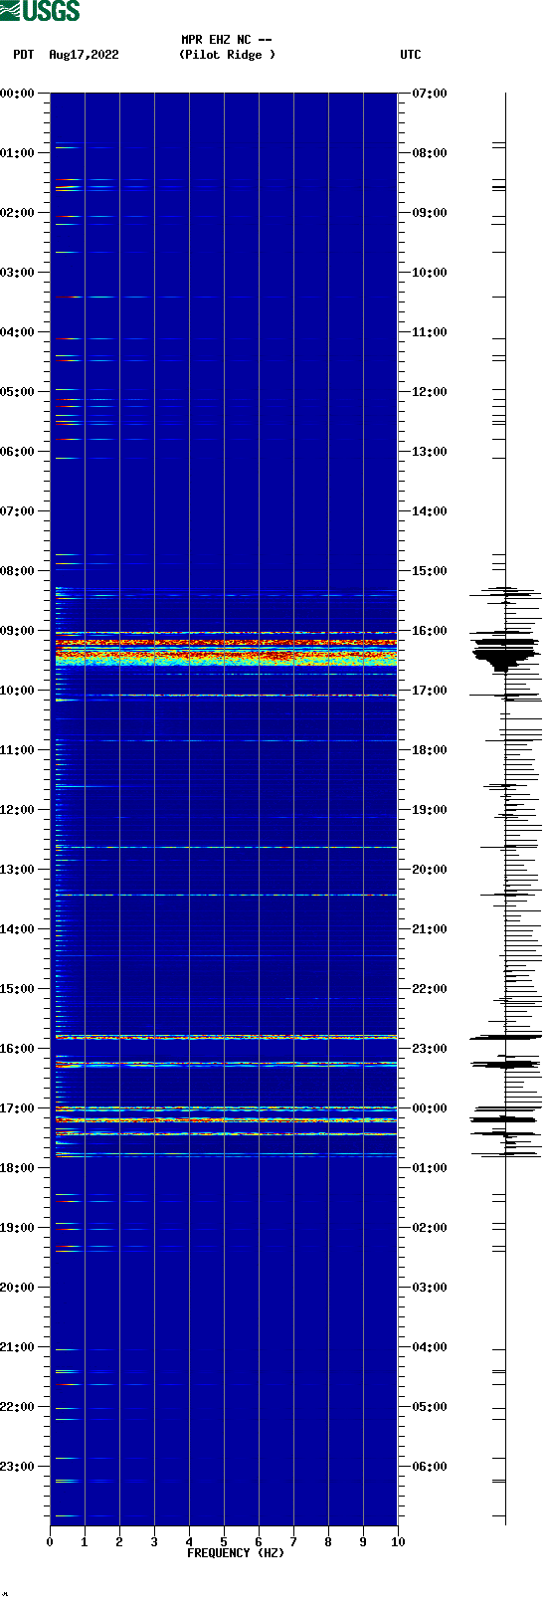Click the '07:00' UTC time label
The image size is (549, 1605).
click(x=430, y=94)
